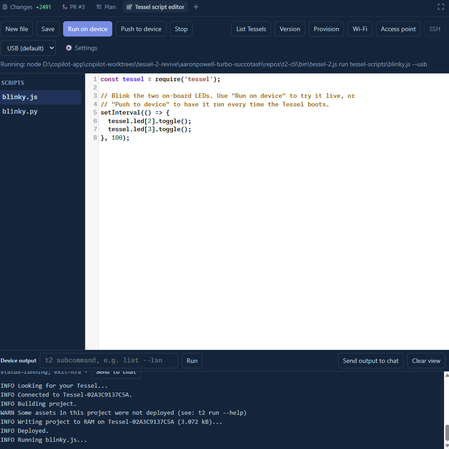Open Wi-Fi configuration
This screenshot has height=449, width=449.
pyautogui.click(x=360, y=29)
